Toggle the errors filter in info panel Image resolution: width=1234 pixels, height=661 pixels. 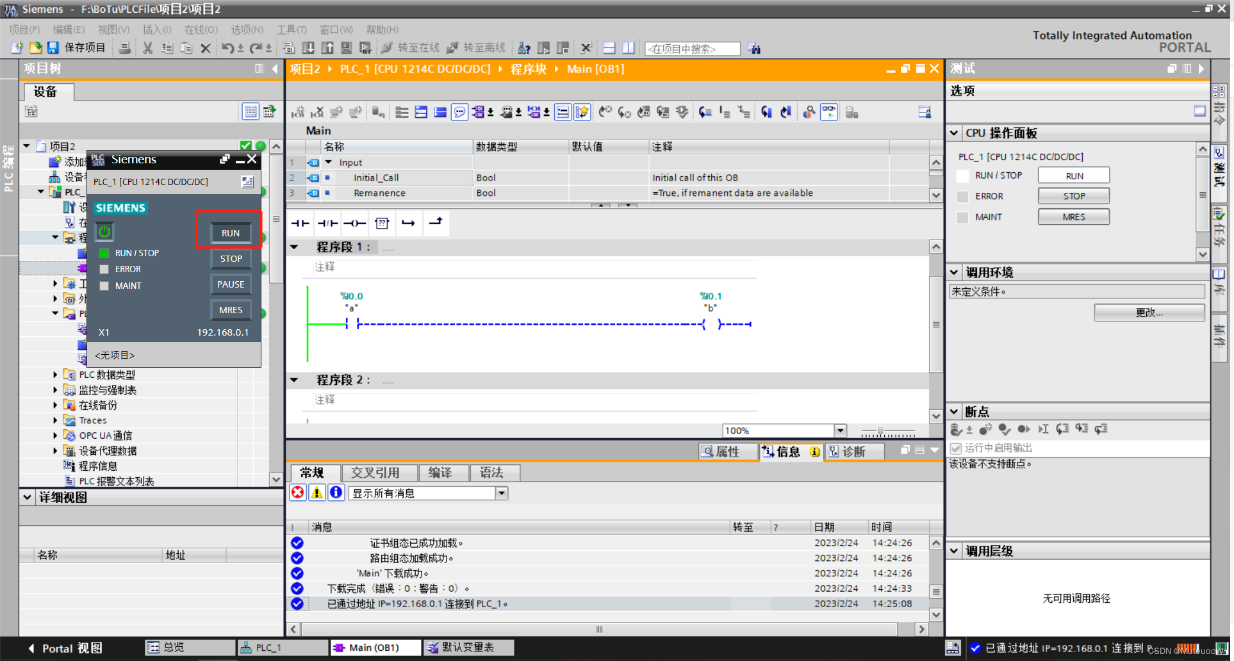pyautogui.click(x=298, y=493)
